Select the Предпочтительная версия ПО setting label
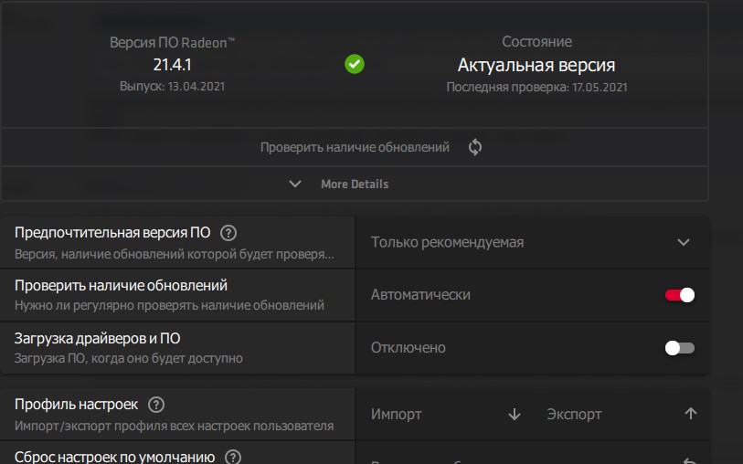The height and width of the screenshot is (464, 743). 112,233
